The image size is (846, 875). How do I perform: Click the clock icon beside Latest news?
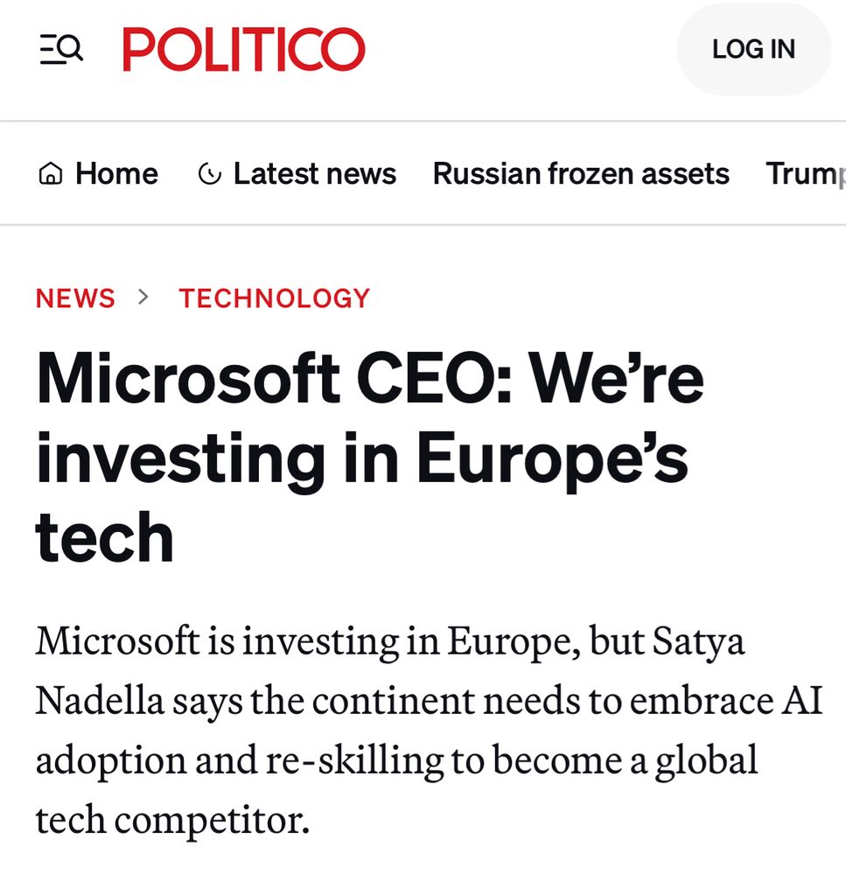(210, 174)
